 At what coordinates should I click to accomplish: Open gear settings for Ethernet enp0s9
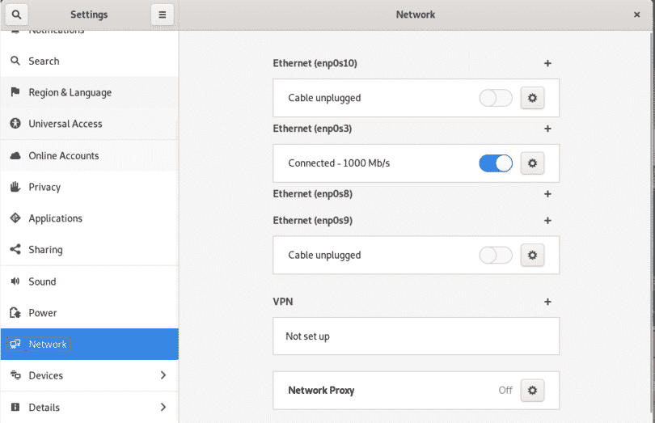(532, 255)
